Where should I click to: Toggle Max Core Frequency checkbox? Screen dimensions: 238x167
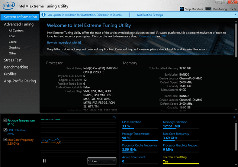[5, 139]
